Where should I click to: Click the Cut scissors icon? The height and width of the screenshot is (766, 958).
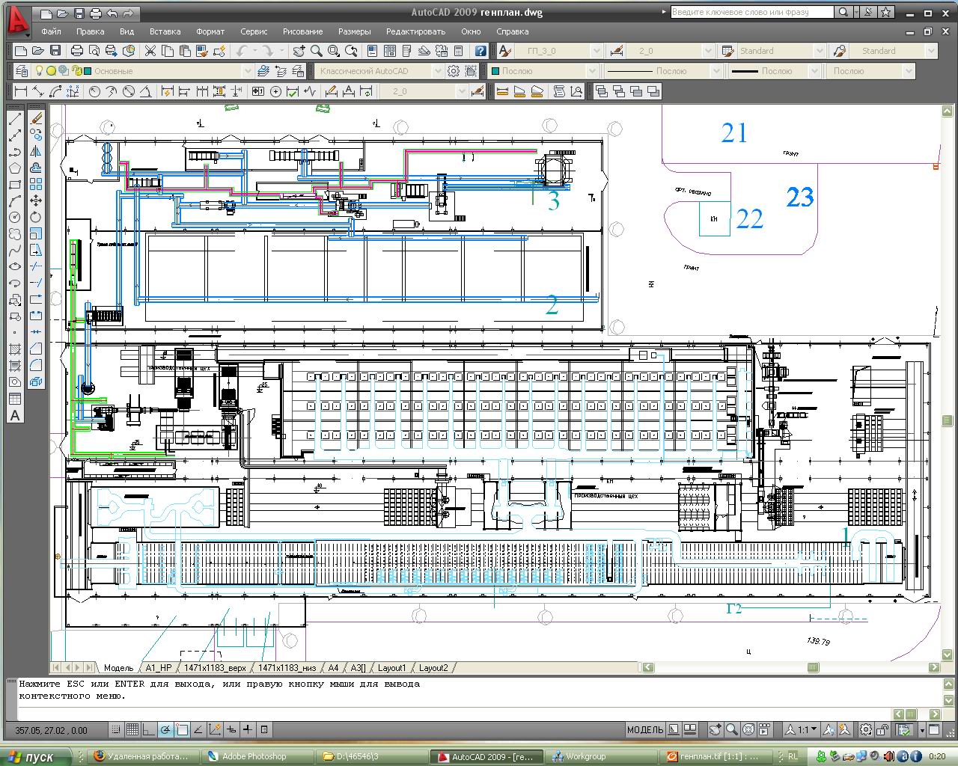coord(150,51)
